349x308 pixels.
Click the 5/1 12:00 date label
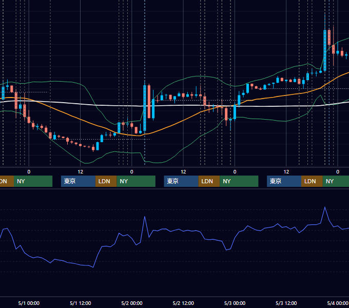(x=81, y=303)
